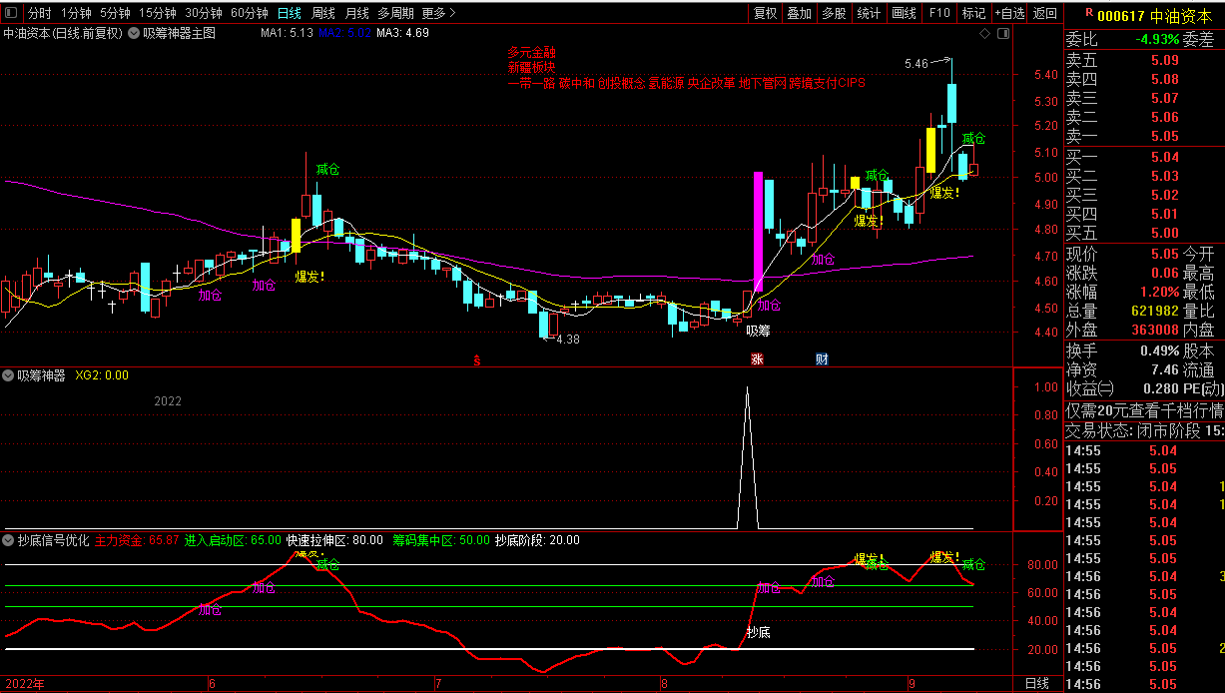
Task: Click the blue 财 marker icon
Action: click(822, 358)
